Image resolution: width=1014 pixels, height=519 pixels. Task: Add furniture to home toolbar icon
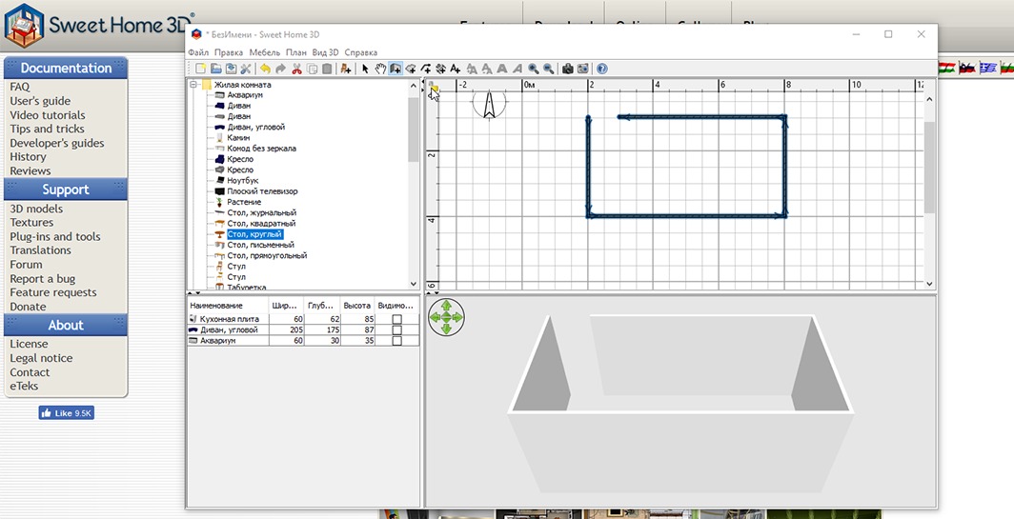click(346, 69)
